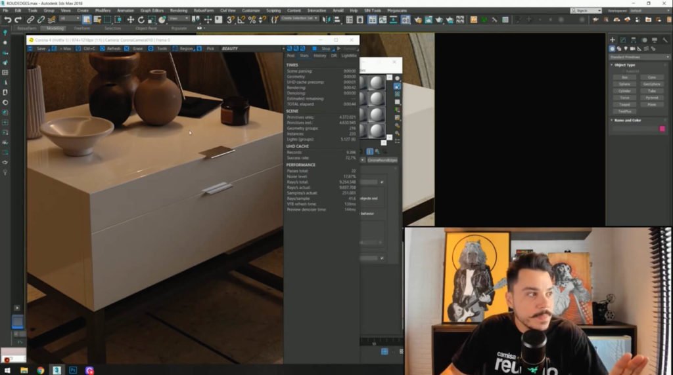Switch to the LightMix tab

(349, 56)
